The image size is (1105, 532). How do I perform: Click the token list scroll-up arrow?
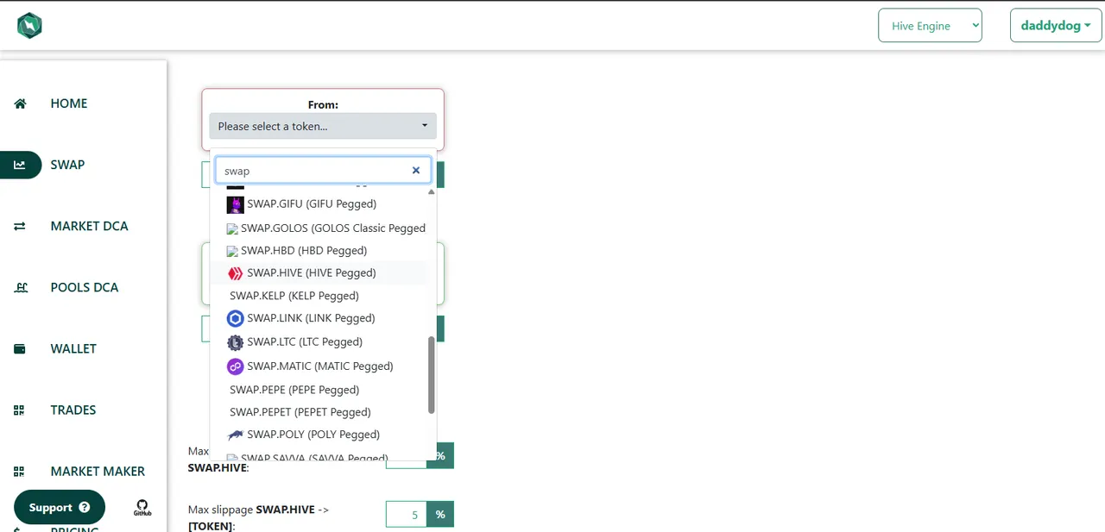click(432, 191)
